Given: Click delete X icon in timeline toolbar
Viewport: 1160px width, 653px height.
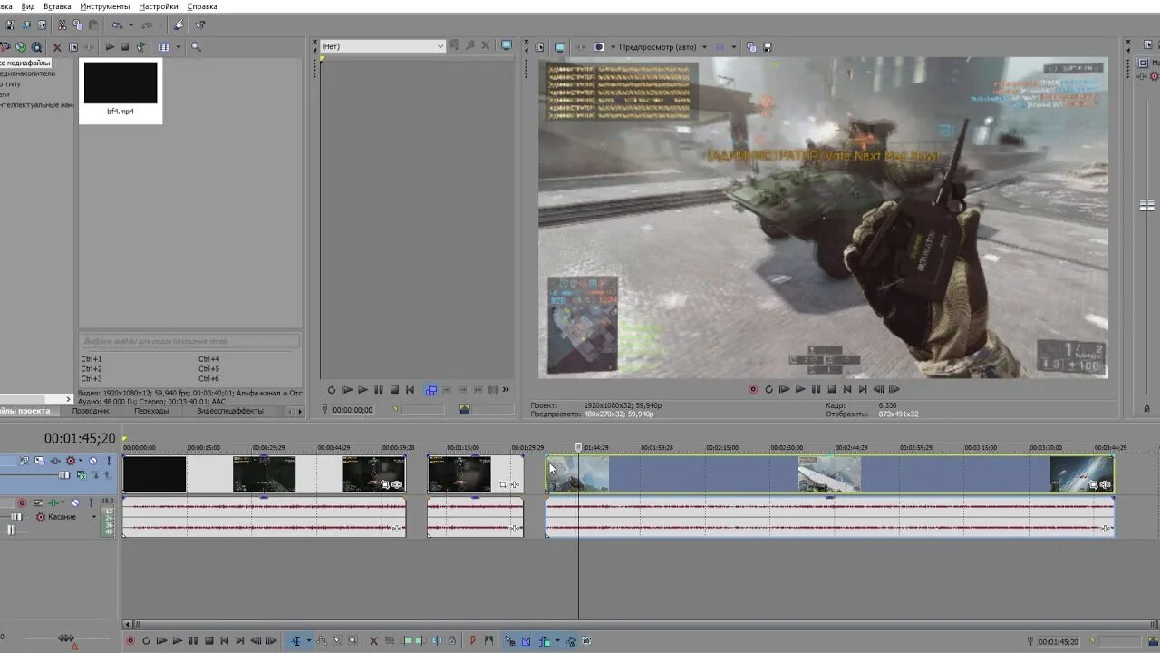Looking at the screenshot, I should pos(373,640).
